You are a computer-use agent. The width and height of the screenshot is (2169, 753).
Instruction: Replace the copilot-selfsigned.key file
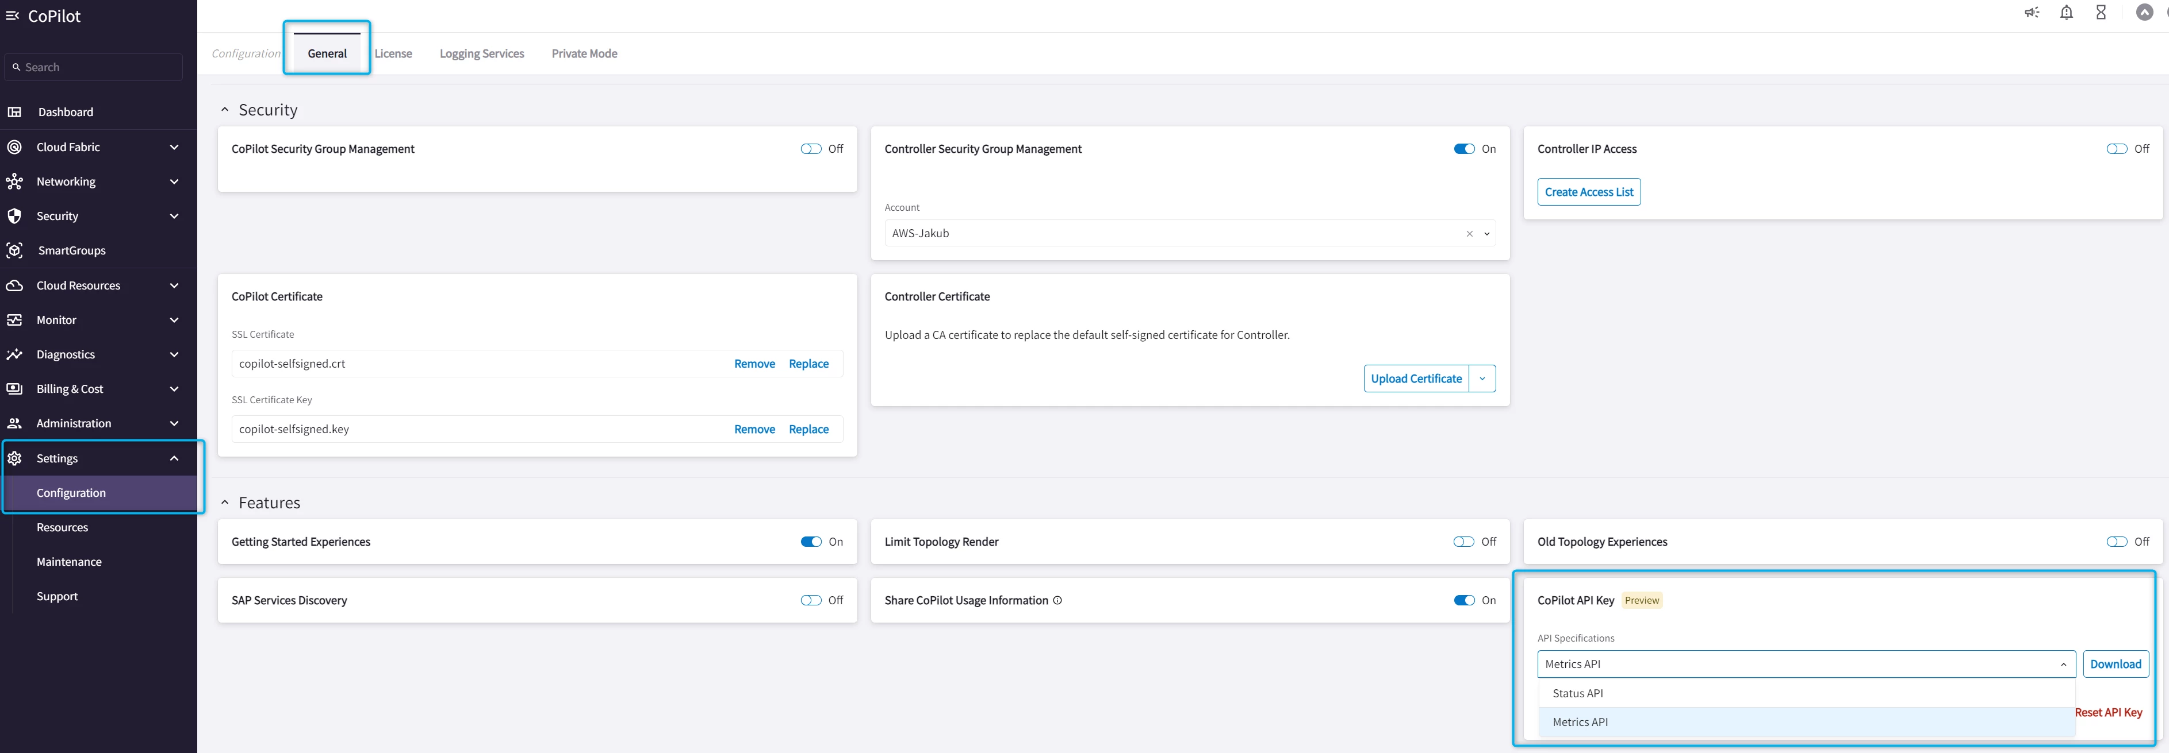pos(808,429)
